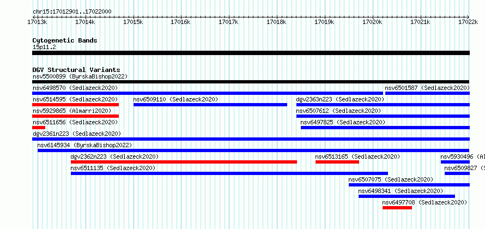485x229 pixels.
Task: Select the black bar under nsv5500899
Action: click(x=251, y=82)
